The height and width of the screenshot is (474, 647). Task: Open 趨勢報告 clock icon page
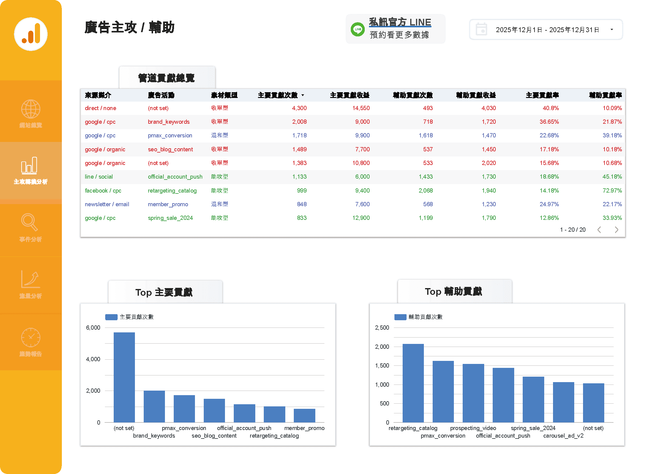31,337
